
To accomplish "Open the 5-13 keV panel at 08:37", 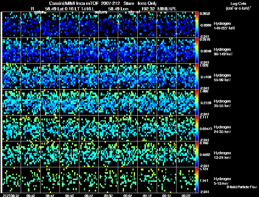I will tap(11, 180).
